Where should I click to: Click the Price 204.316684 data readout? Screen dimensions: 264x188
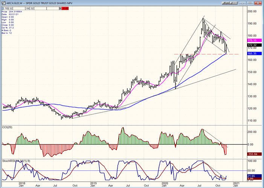[x=11, y=12]
